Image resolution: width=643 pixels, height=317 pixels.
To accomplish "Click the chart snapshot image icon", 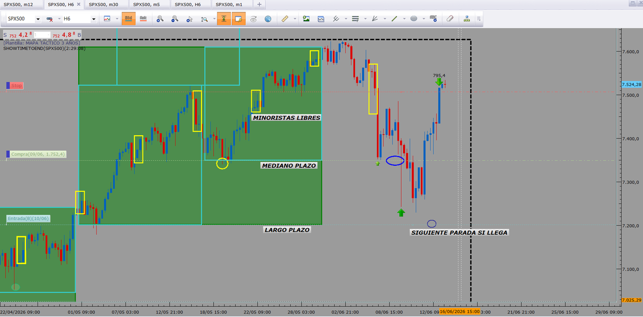I will (321, 19).
